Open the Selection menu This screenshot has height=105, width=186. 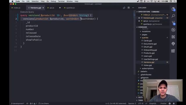35,1
